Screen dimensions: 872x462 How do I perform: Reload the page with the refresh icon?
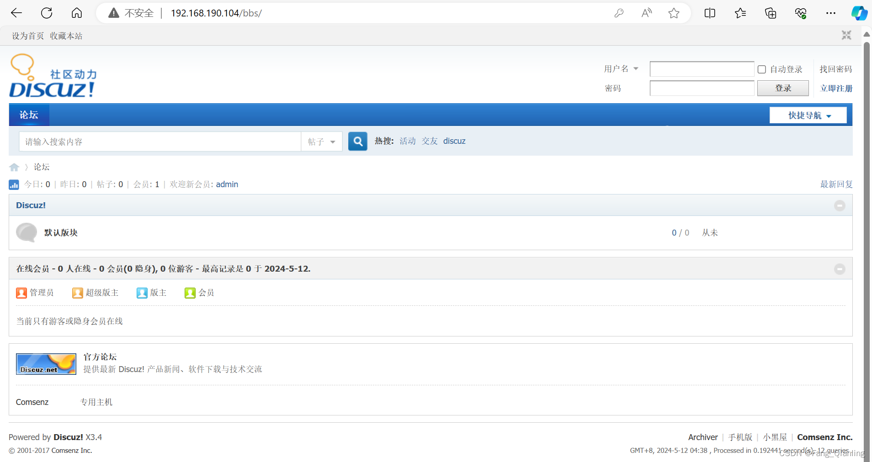(47, 13)
